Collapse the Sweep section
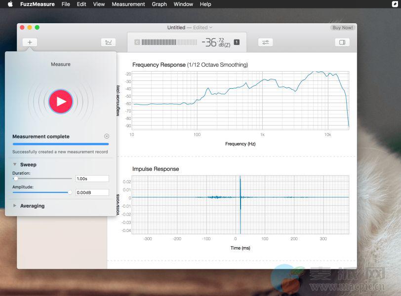 pyautogui.click(x=15, y=165)
